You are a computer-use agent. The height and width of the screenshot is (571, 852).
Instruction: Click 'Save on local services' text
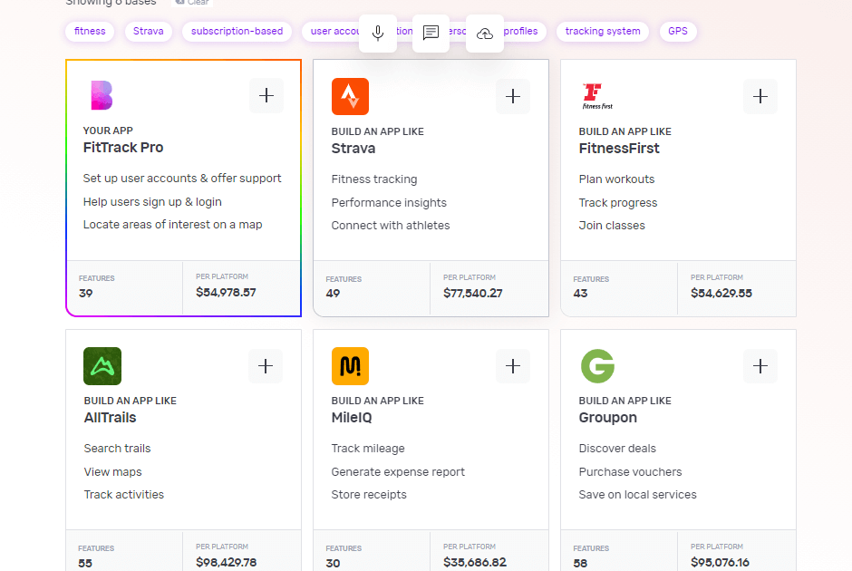coord(637,494)
